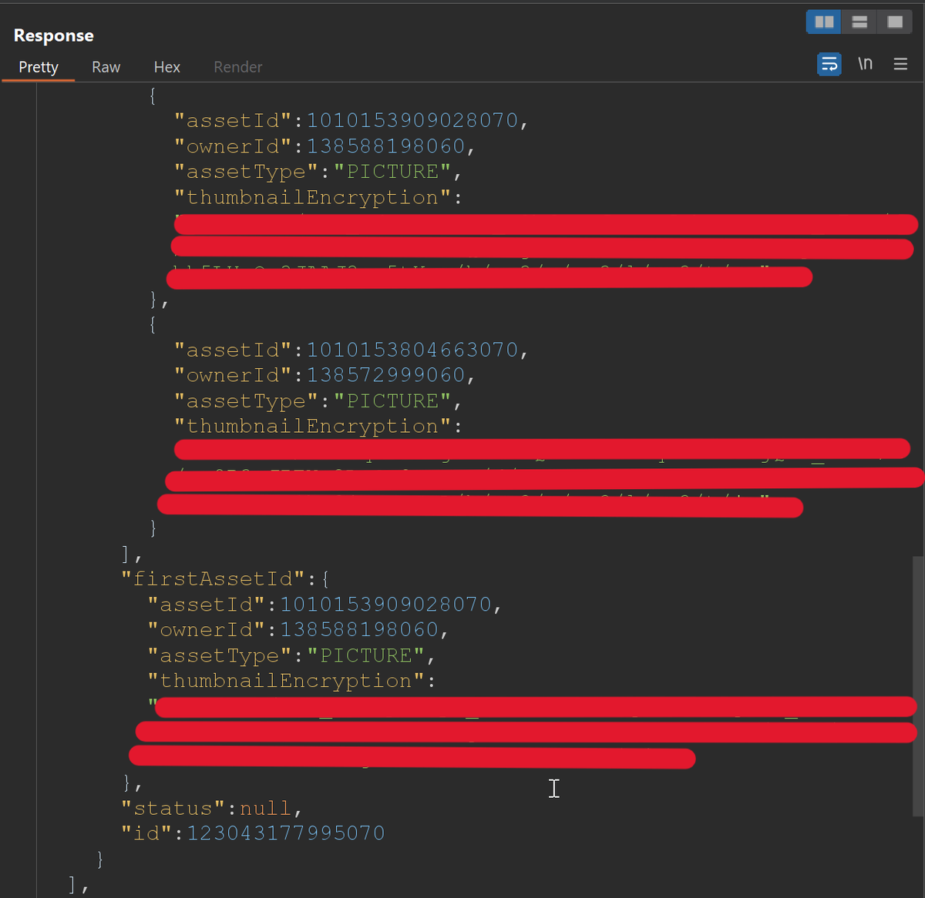Click the "status" key
The image size is (925, 898).
tap(173, 809)
